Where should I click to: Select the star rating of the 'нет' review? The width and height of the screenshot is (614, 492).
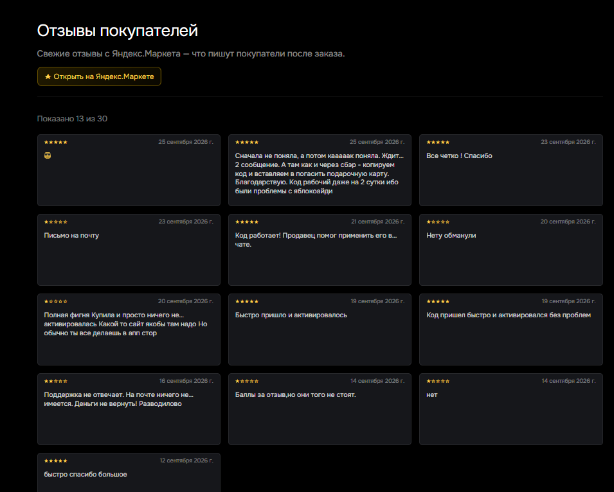tap(438, 382)
